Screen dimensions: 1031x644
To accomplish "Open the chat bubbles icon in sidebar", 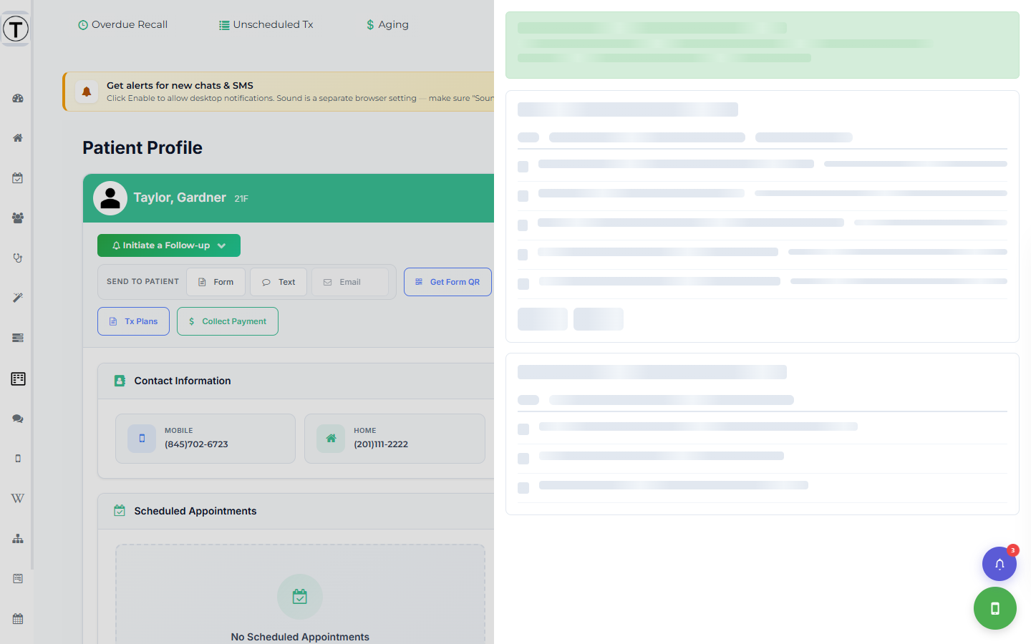I will [x=18, y=419].
